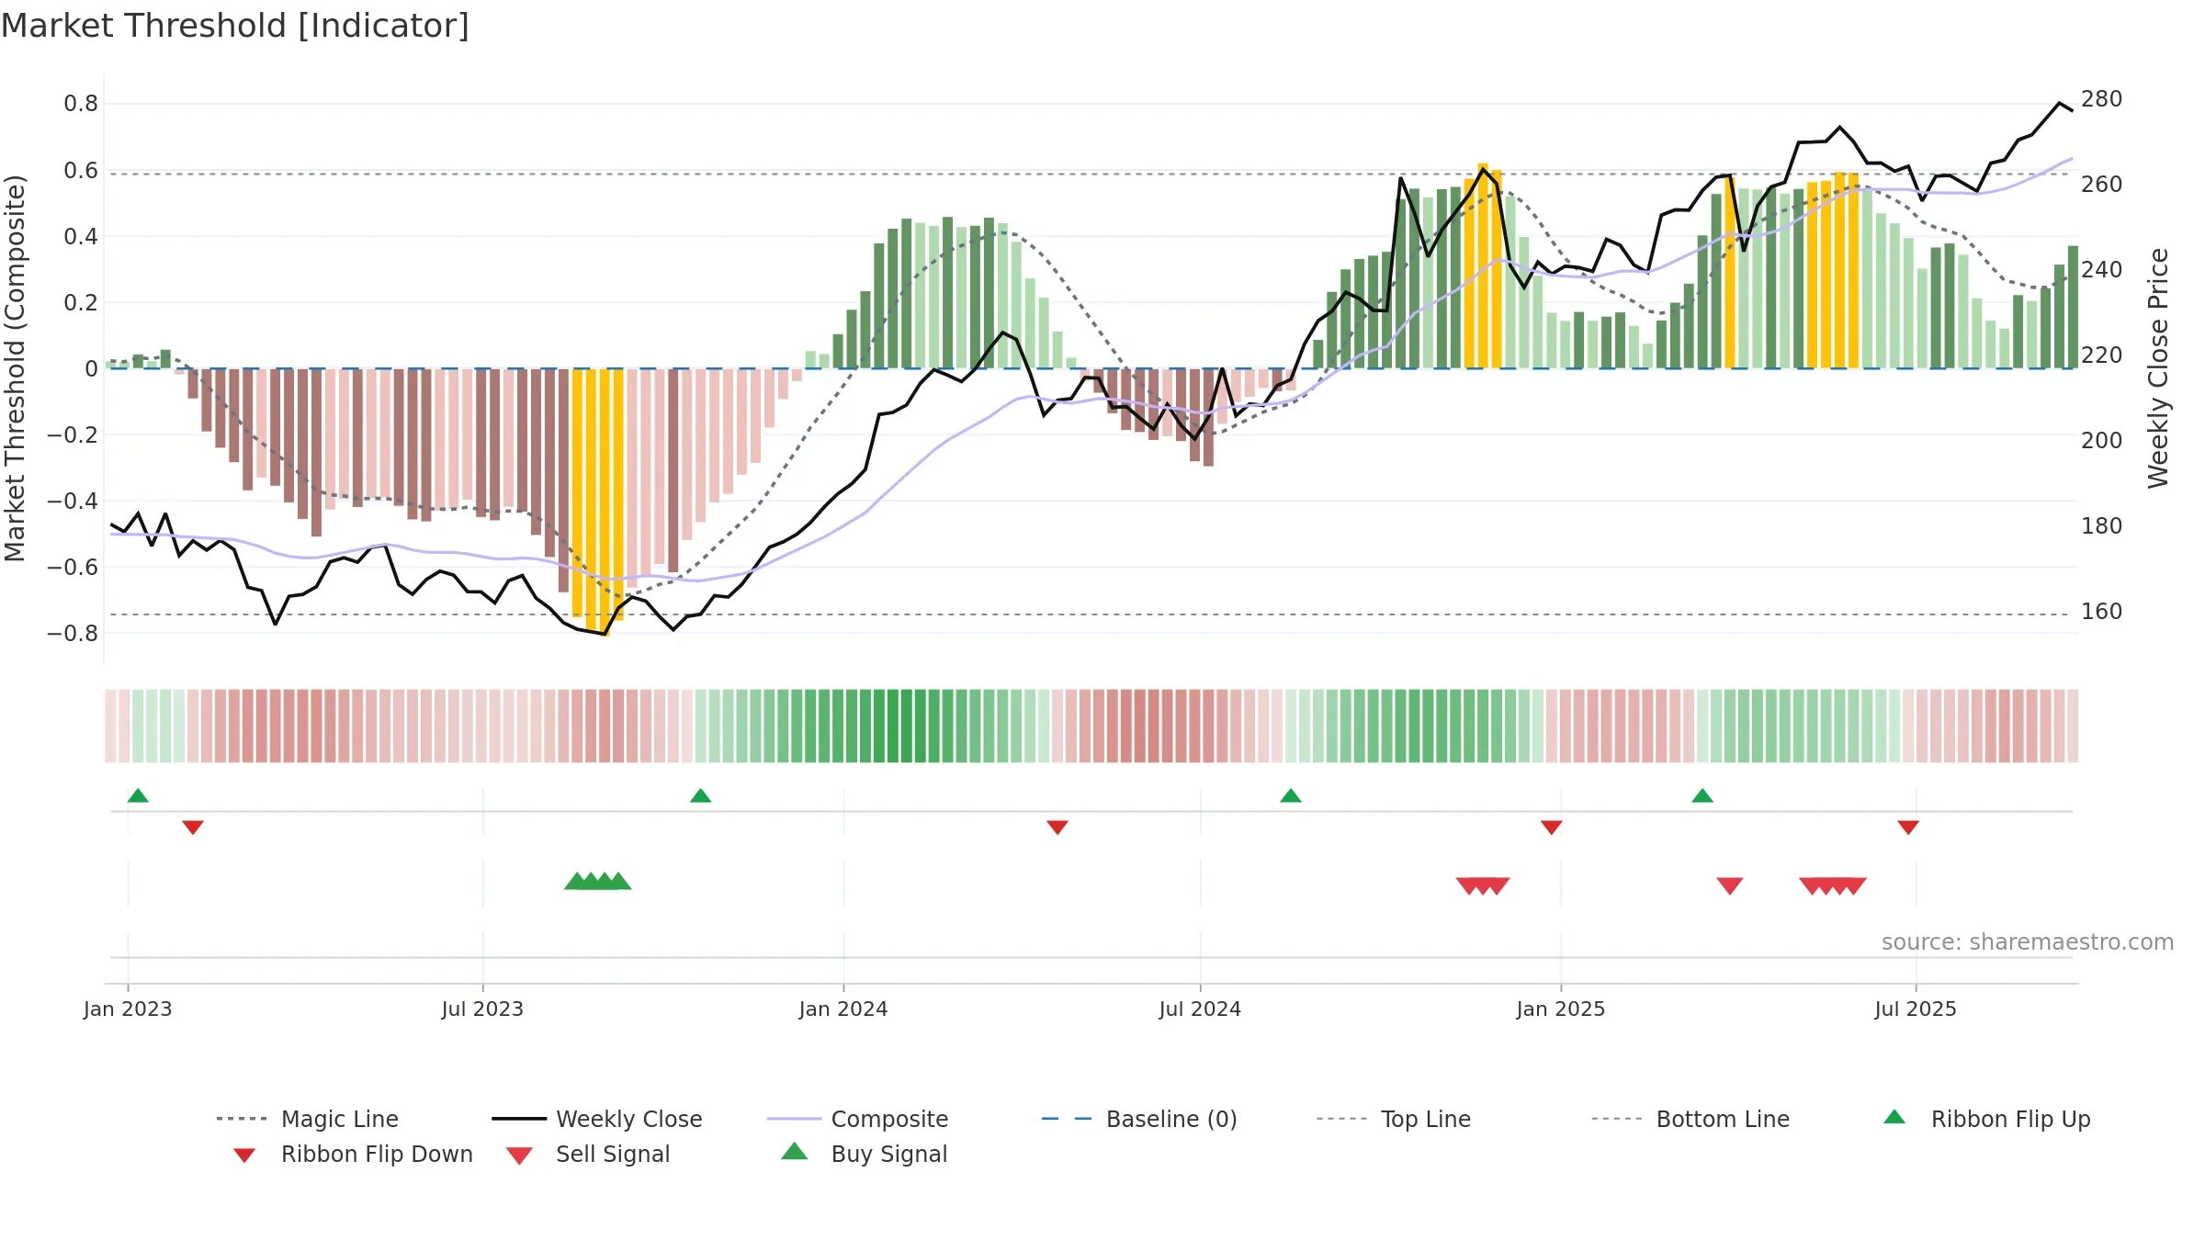Click the Jul 2025 x-axis label
Viewport: 2205px width, 1240px height.
coord(1916,1009)
